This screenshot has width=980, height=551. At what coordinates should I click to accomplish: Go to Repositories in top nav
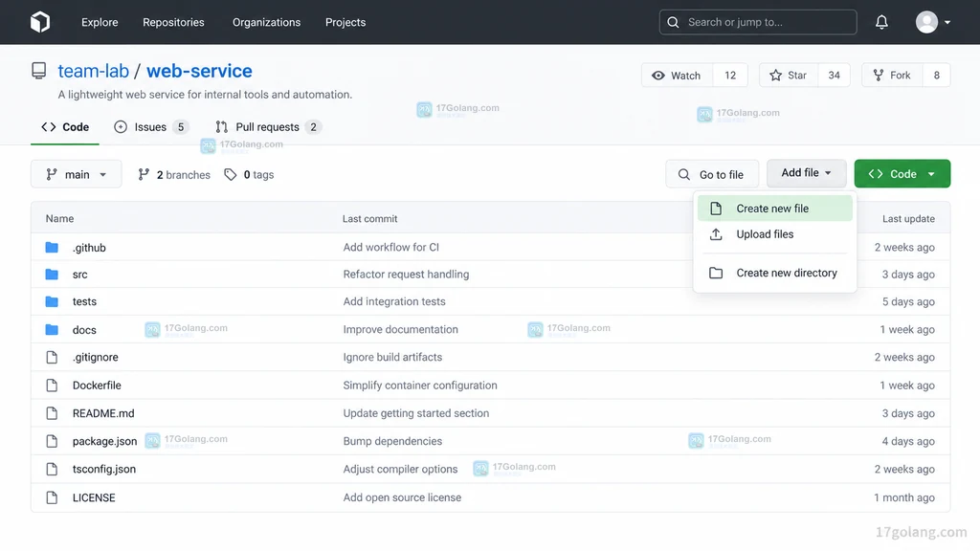[x=173, y=22]
